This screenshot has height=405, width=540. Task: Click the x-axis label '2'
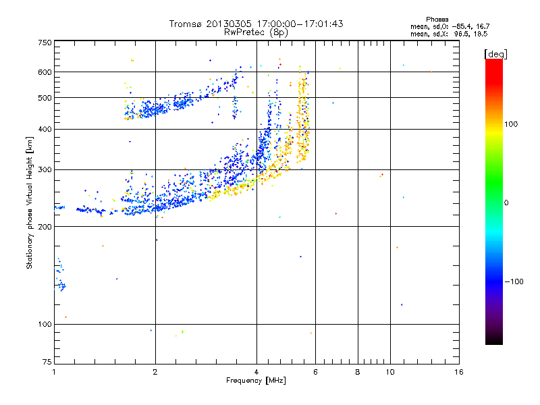point(155,372)
